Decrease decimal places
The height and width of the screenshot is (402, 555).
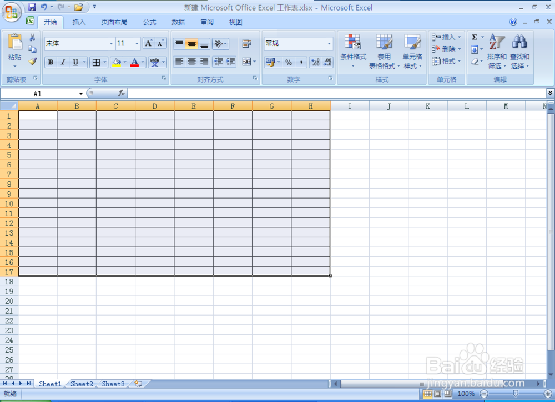click(327, 62)
